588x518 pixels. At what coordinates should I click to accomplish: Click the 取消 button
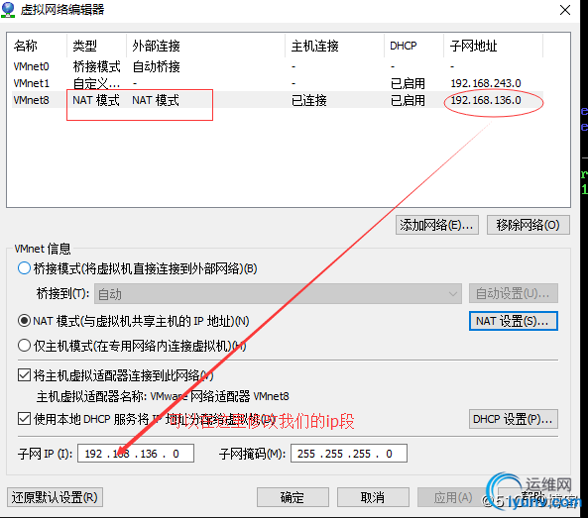pyautogui.click(x=373, y=497)
